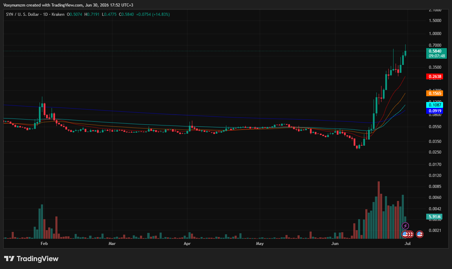Click the open value O0.5074
This screenshot has width=452, height=269.
74,14
